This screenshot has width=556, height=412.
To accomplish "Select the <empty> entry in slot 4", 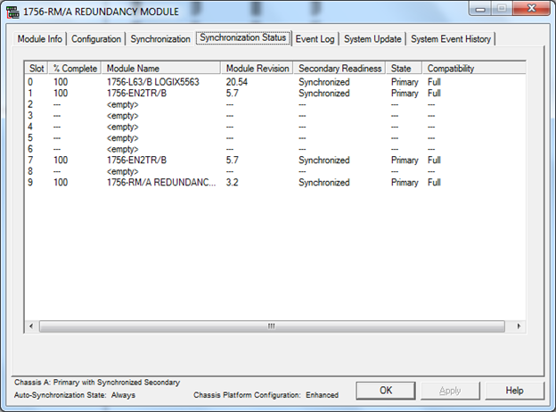I will tap(123, 127).
